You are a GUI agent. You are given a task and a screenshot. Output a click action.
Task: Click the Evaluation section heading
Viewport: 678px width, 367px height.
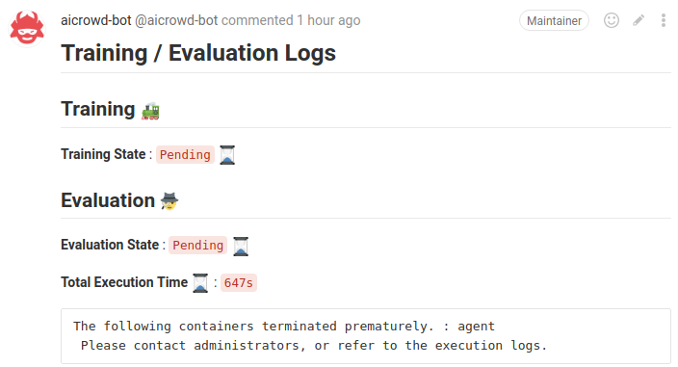[x=108, y=200]
